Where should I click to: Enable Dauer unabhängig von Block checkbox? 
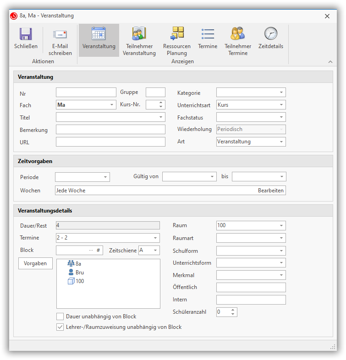(x=60, y=316)
